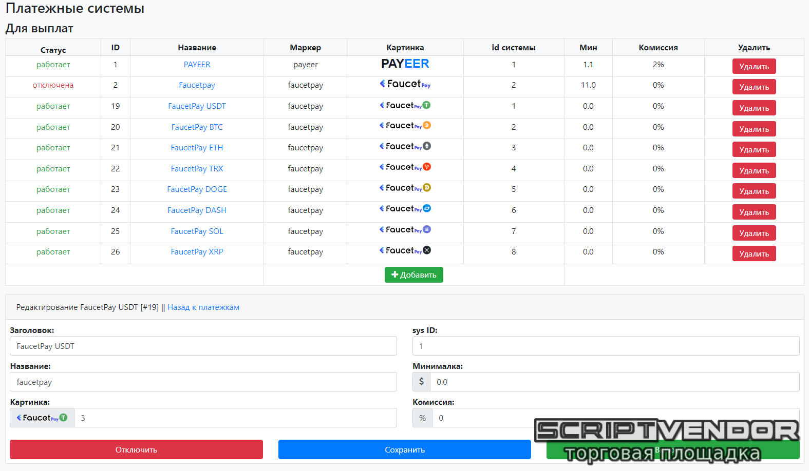The width and height of the screenshot is (809, 471).
Task: Delete the FaucetPay SOL row
Action: point(754,233)
